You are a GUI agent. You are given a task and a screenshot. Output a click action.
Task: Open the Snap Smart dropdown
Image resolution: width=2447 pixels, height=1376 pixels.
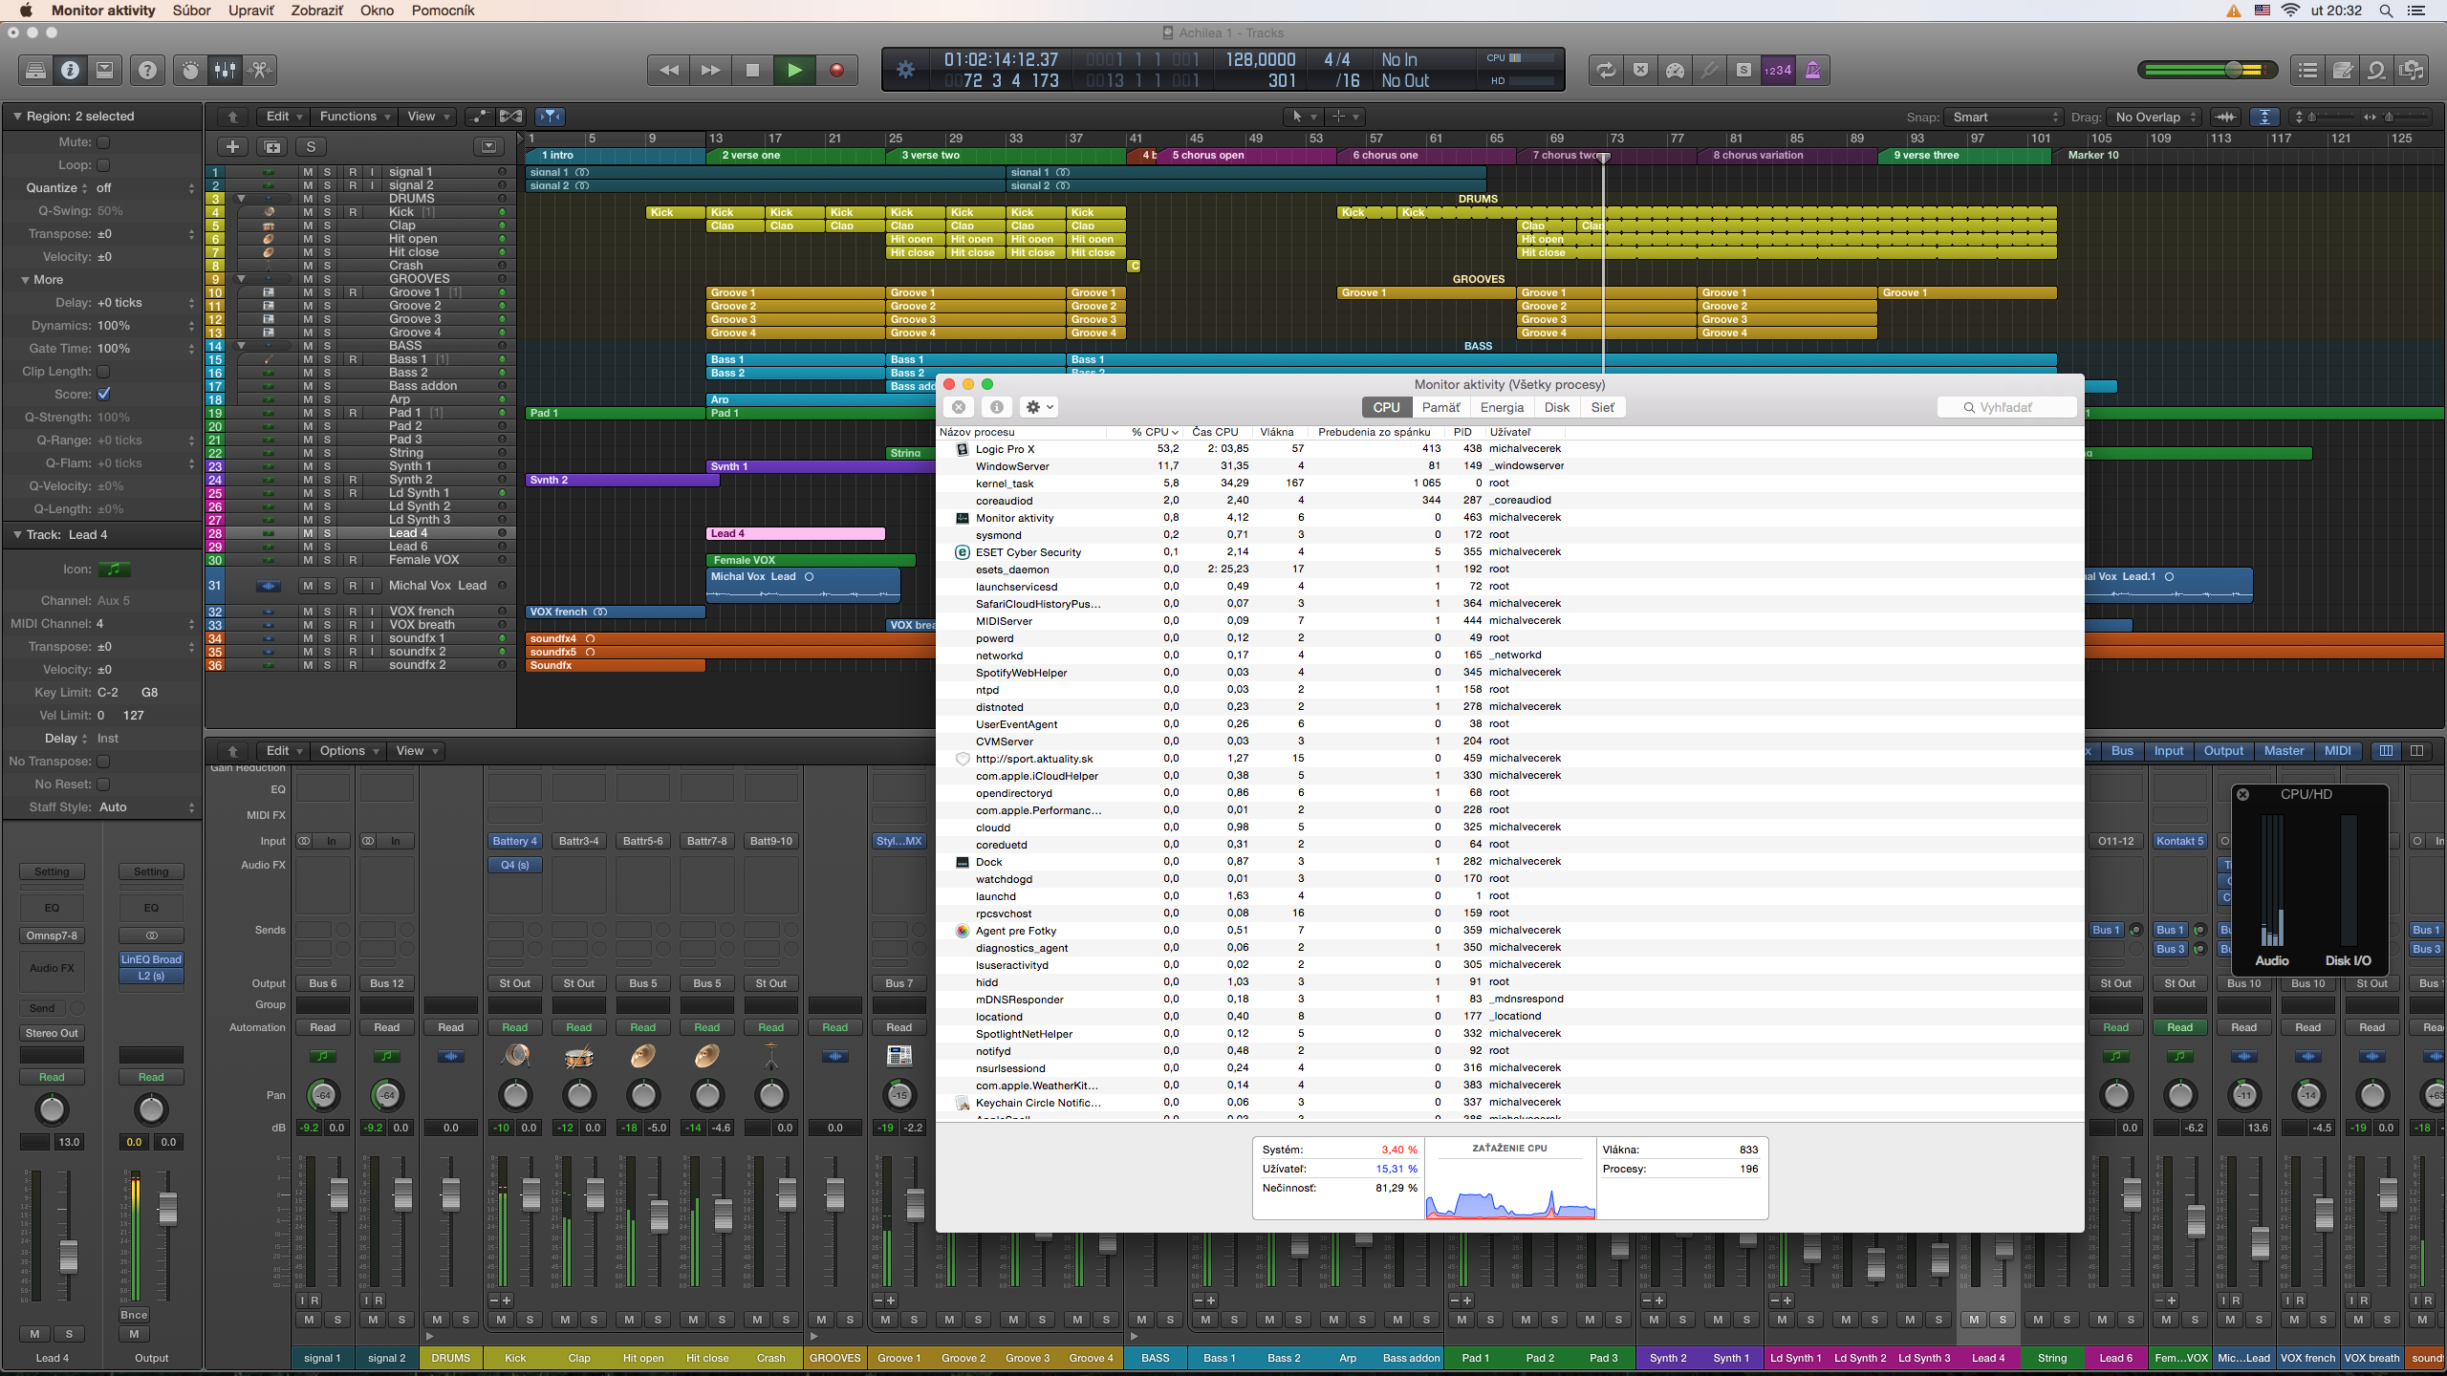pyautogui.click(x=2003, y=117)
